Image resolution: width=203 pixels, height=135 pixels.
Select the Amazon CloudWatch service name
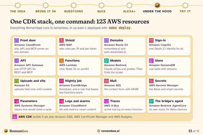click(x=73, y=106)
